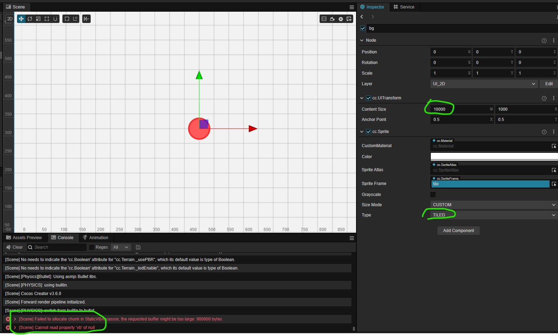Viewport: 558px width, 335px height.
Task: Toggle the 2D view mode button
Action: pyautogui.click(x=10, y=19)
